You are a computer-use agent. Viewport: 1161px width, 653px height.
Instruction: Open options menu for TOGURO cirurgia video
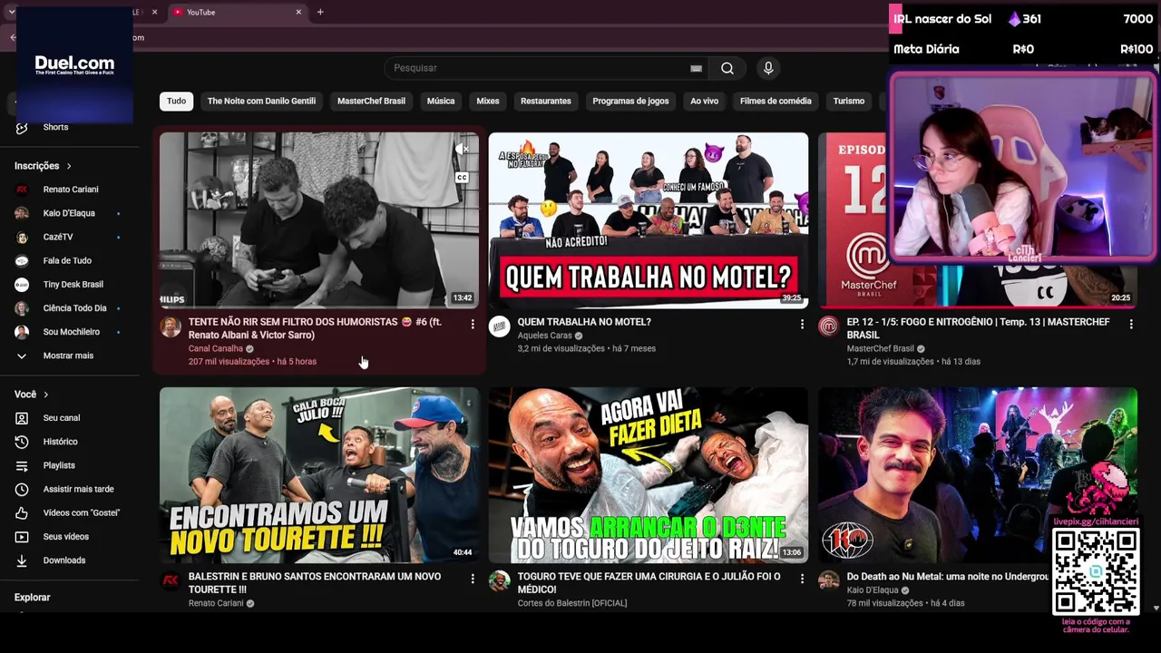802,578
